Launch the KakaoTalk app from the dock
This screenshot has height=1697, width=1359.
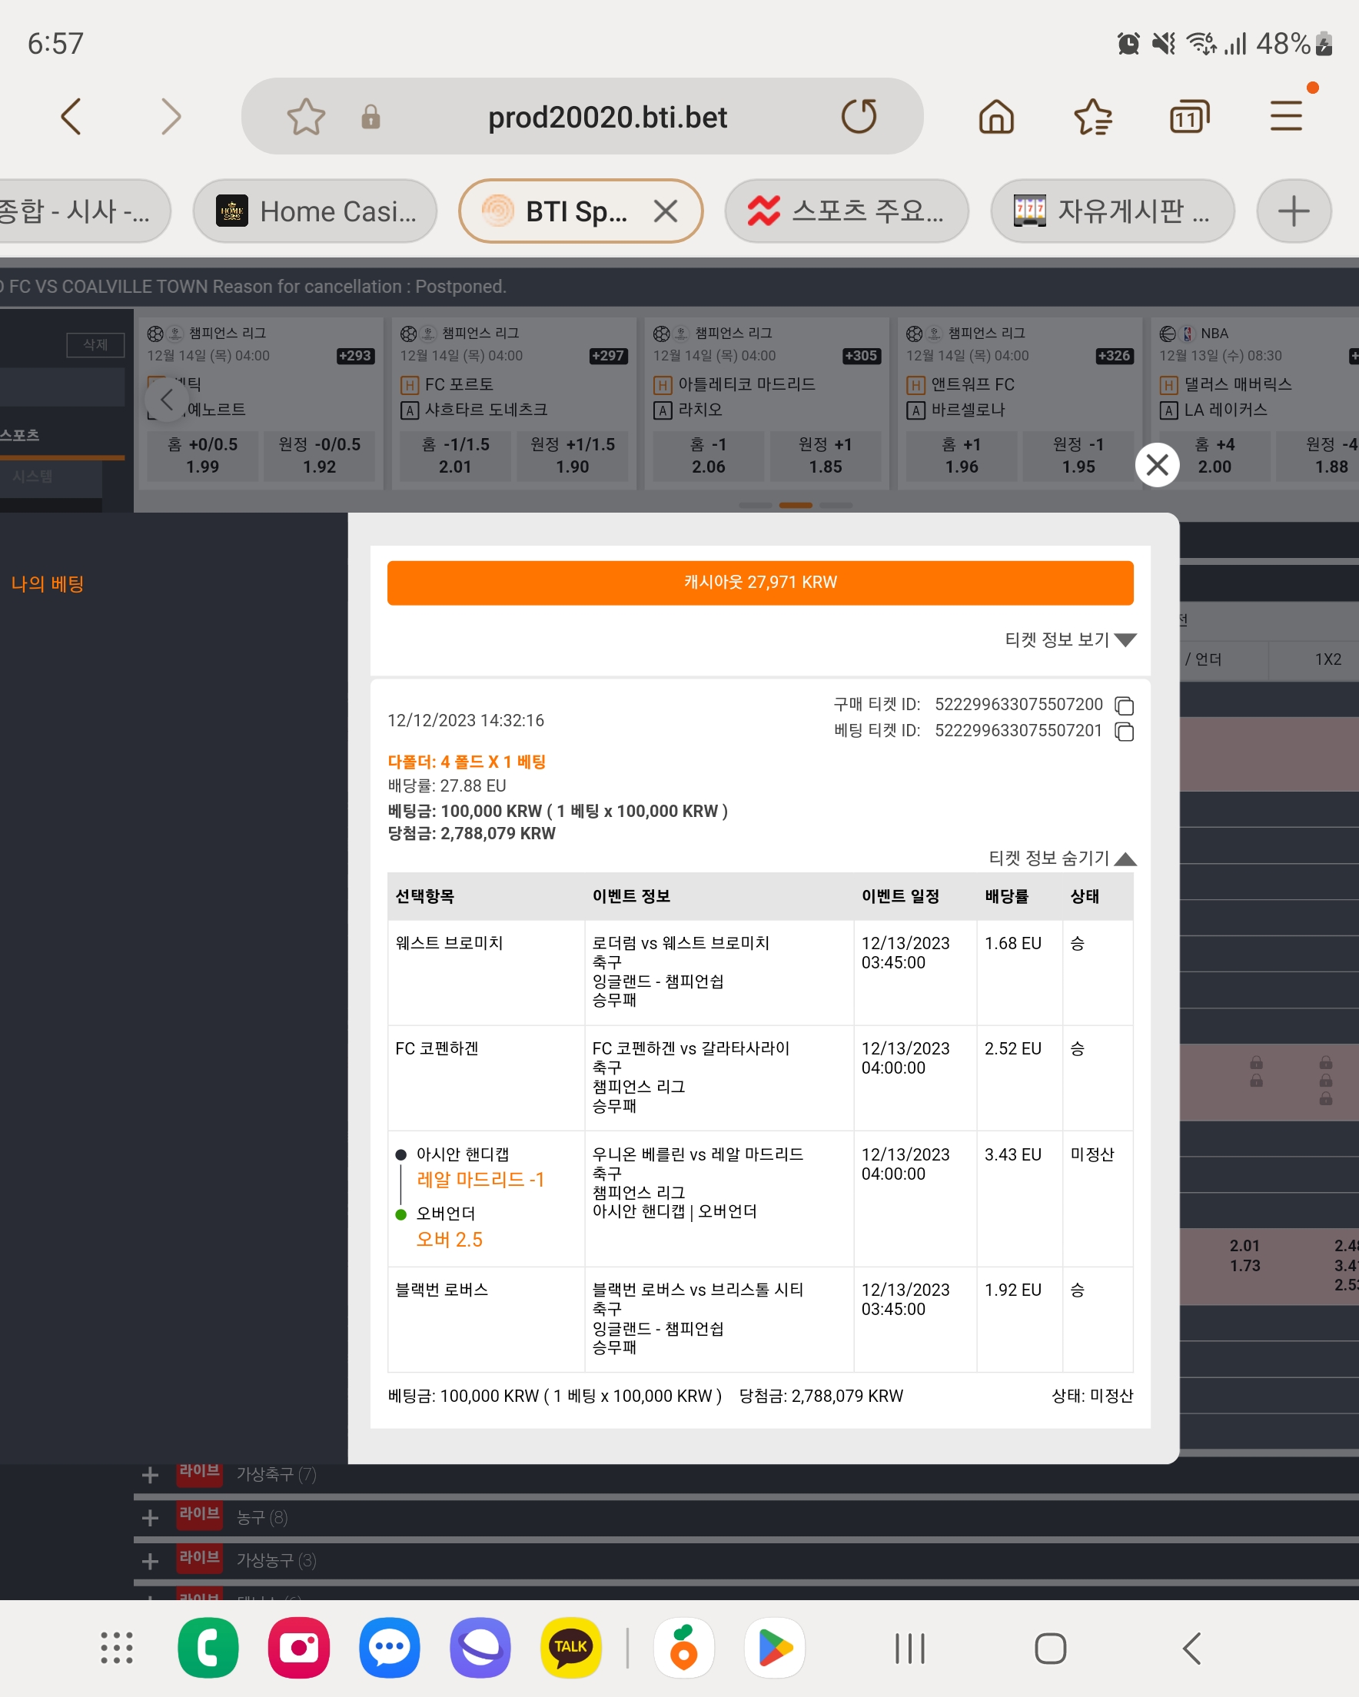[x=570, y=1647]
